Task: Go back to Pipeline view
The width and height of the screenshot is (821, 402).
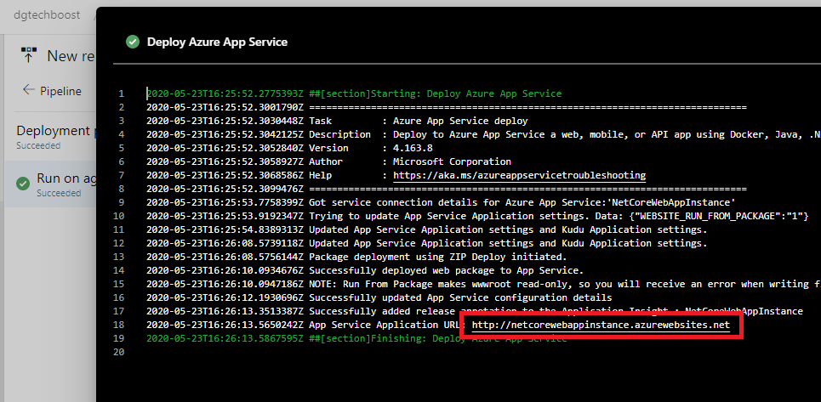Action: pyautogui.click(x=60, y=90)
